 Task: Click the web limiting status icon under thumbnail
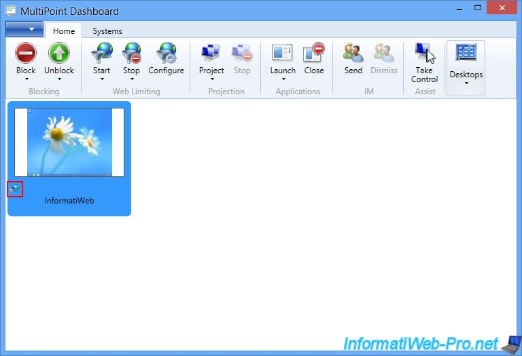(15, 190)
